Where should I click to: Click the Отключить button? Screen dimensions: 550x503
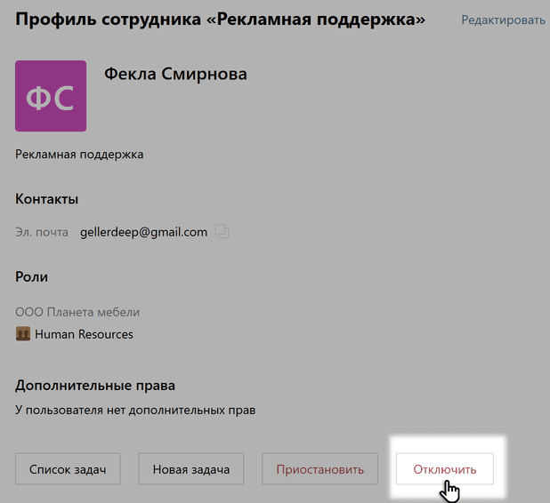tap(445, 469)
